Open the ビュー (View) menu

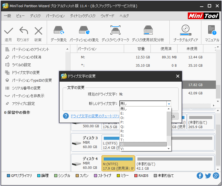(20, 16)
